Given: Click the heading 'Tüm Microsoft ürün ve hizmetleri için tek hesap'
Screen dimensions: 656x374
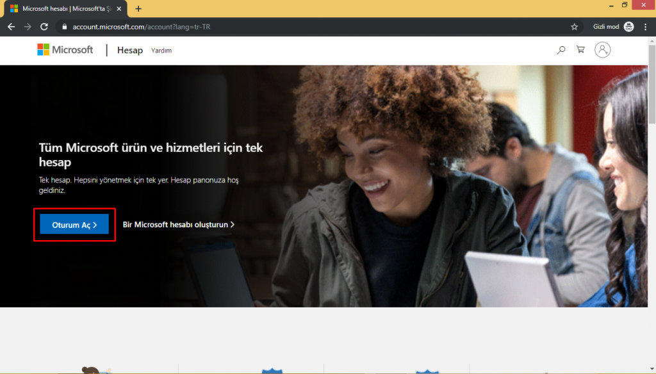Looking at the screenshot, I should [x=151, y=155].
